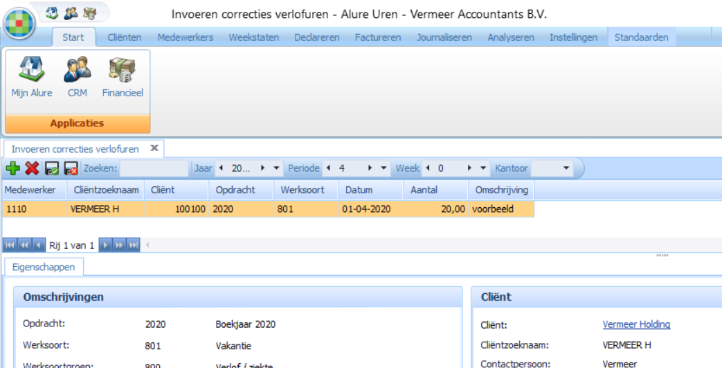Close the Invoeren correcties verlofuren tab

[154, 148]
